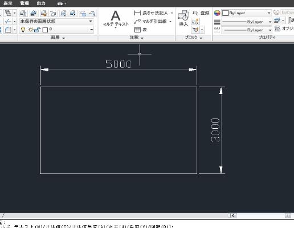Viewport: 294px width, 228px height.
Task: Open the 長さ寸法記入 dropdown arrow
Action: click(172, 13)
